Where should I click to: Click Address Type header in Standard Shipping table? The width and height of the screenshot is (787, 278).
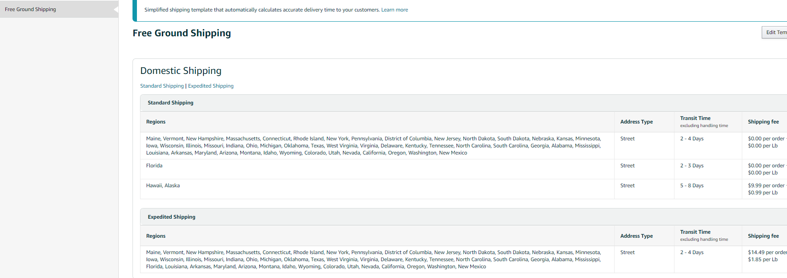pyautogui.click(x=636, y=122)
